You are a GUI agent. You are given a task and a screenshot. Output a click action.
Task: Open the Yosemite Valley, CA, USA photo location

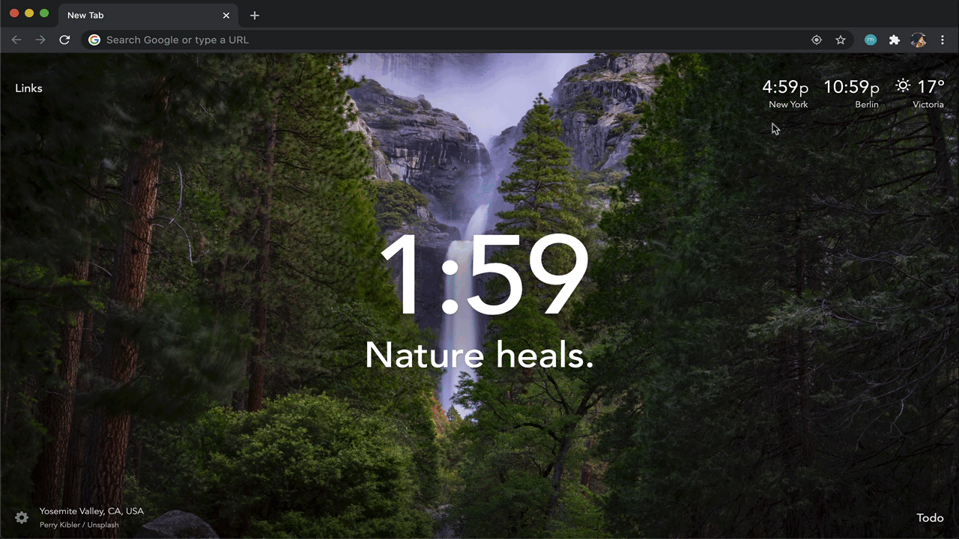pos(91,511)
